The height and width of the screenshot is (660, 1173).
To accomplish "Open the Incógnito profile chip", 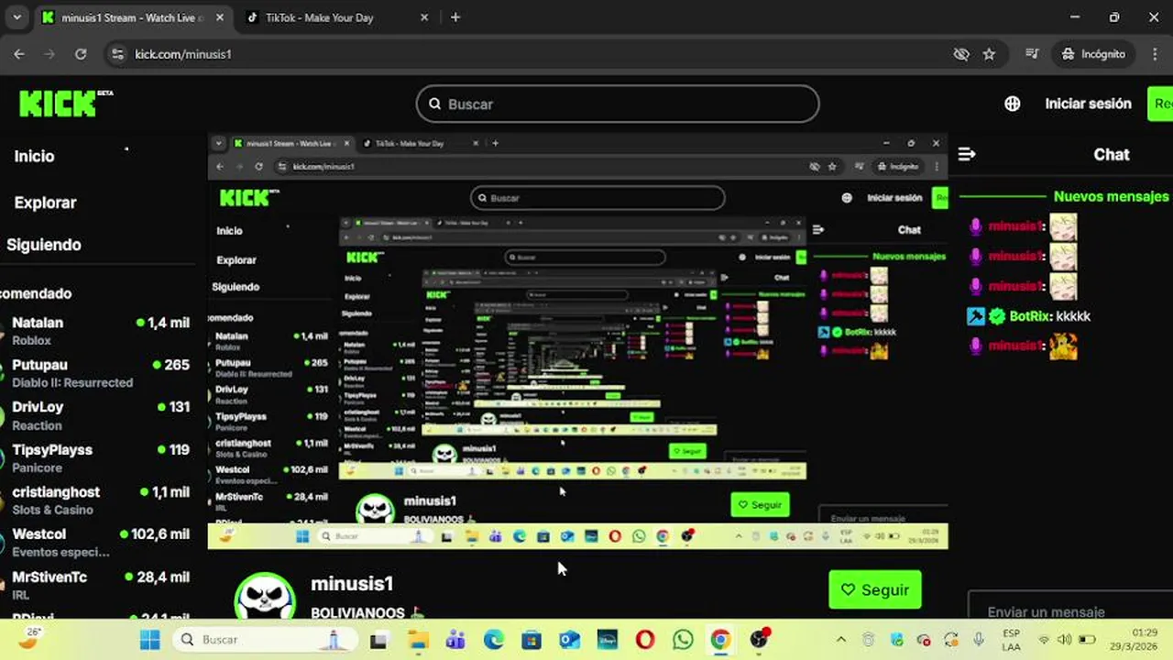I will tap(1093, 54).
